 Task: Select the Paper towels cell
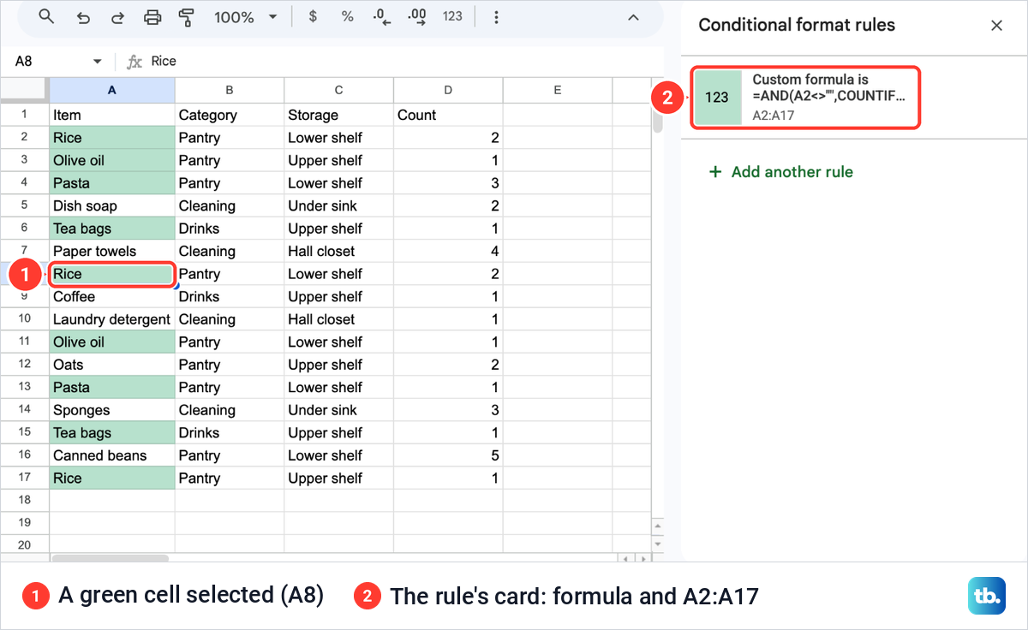[112, 251]
